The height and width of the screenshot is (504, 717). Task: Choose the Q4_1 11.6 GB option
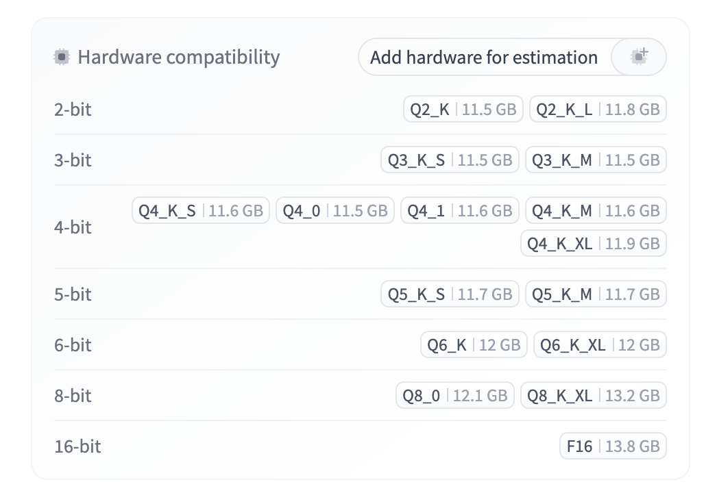coord(460,211)
